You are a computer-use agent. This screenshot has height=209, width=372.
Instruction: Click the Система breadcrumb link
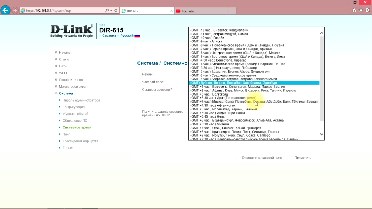point(109,36)
